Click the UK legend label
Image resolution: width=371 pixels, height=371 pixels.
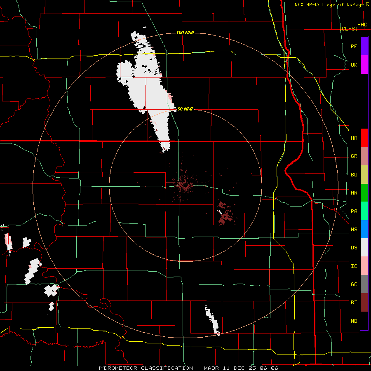(x=354, y=65)
